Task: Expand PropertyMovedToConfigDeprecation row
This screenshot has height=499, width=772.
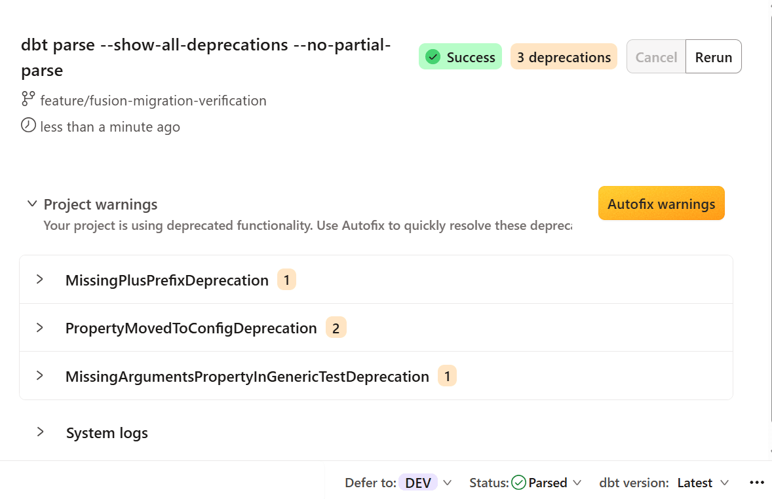Action: point(40,327)
